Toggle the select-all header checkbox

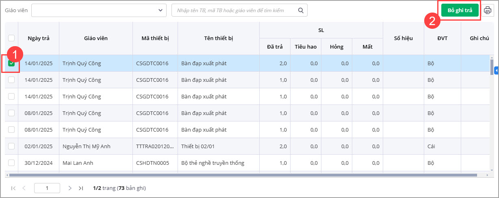[x=11, y=38]
